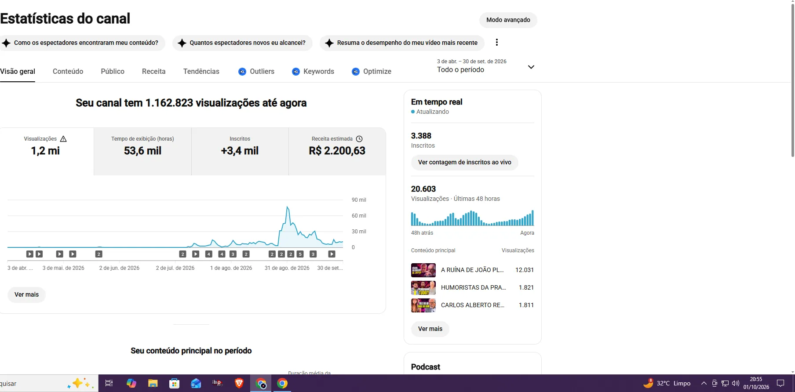Open the Conteúdo tab
This screenshot has width=795, height=392.
coord(68,71)
